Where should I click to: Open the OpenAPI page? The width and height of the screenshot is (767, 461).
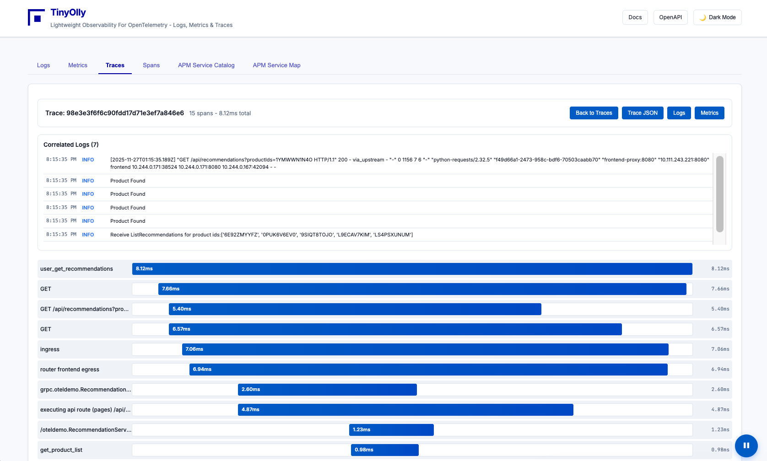coord(670,17)
